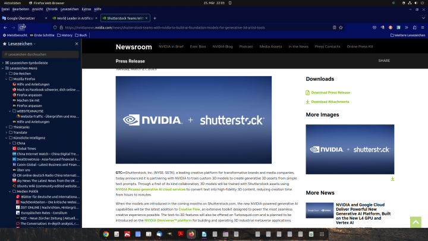Open the Lesezeichen menu in menu bar
Image resolution: width=428 pixels, height=241 pixels.
(70, 10)
